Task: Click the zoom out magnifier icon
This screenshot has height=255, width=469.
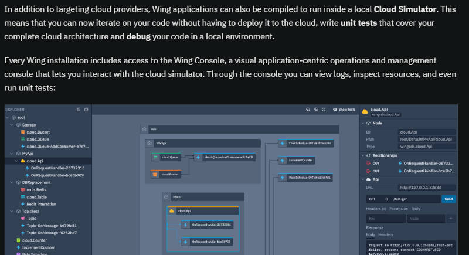Action: click(x=308, y=110)
